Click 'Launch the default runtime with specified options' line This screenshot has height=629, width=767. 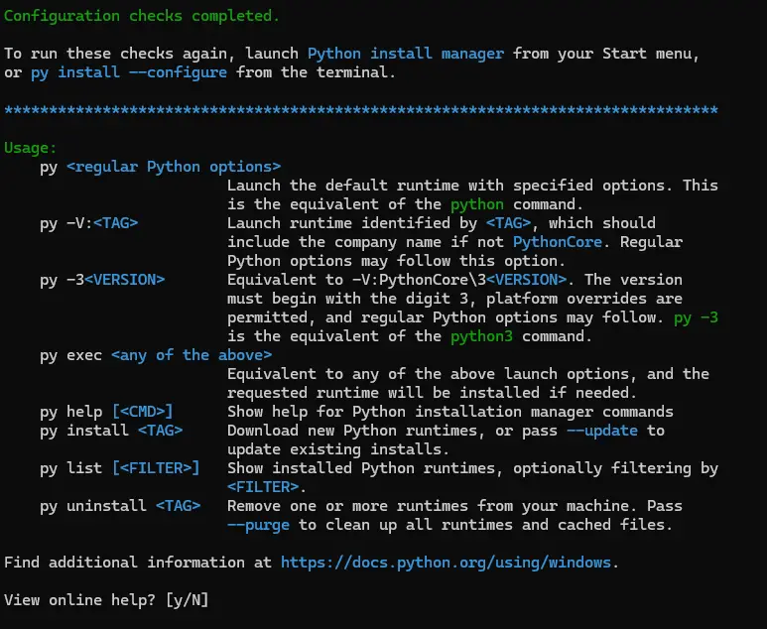[472, 186]
